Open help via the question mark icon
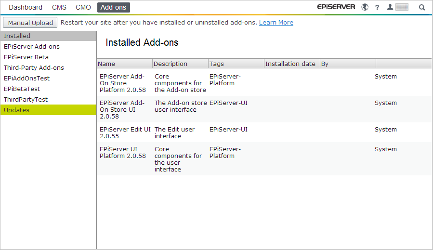433x250 pixels. (x=377, y=7)
